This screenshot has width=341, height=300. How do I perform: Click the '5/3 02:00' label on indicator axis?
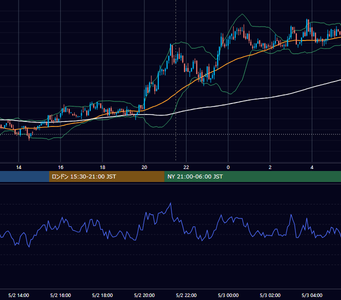click(270, 295)
